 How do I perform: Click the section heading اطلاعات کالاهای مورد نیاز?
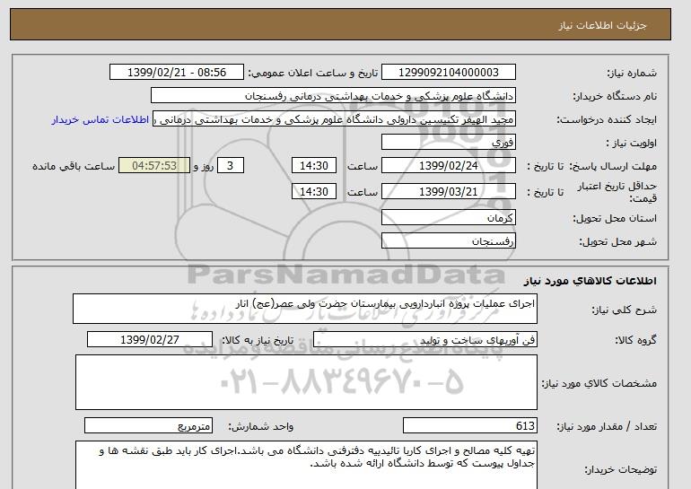pos(590,281)
